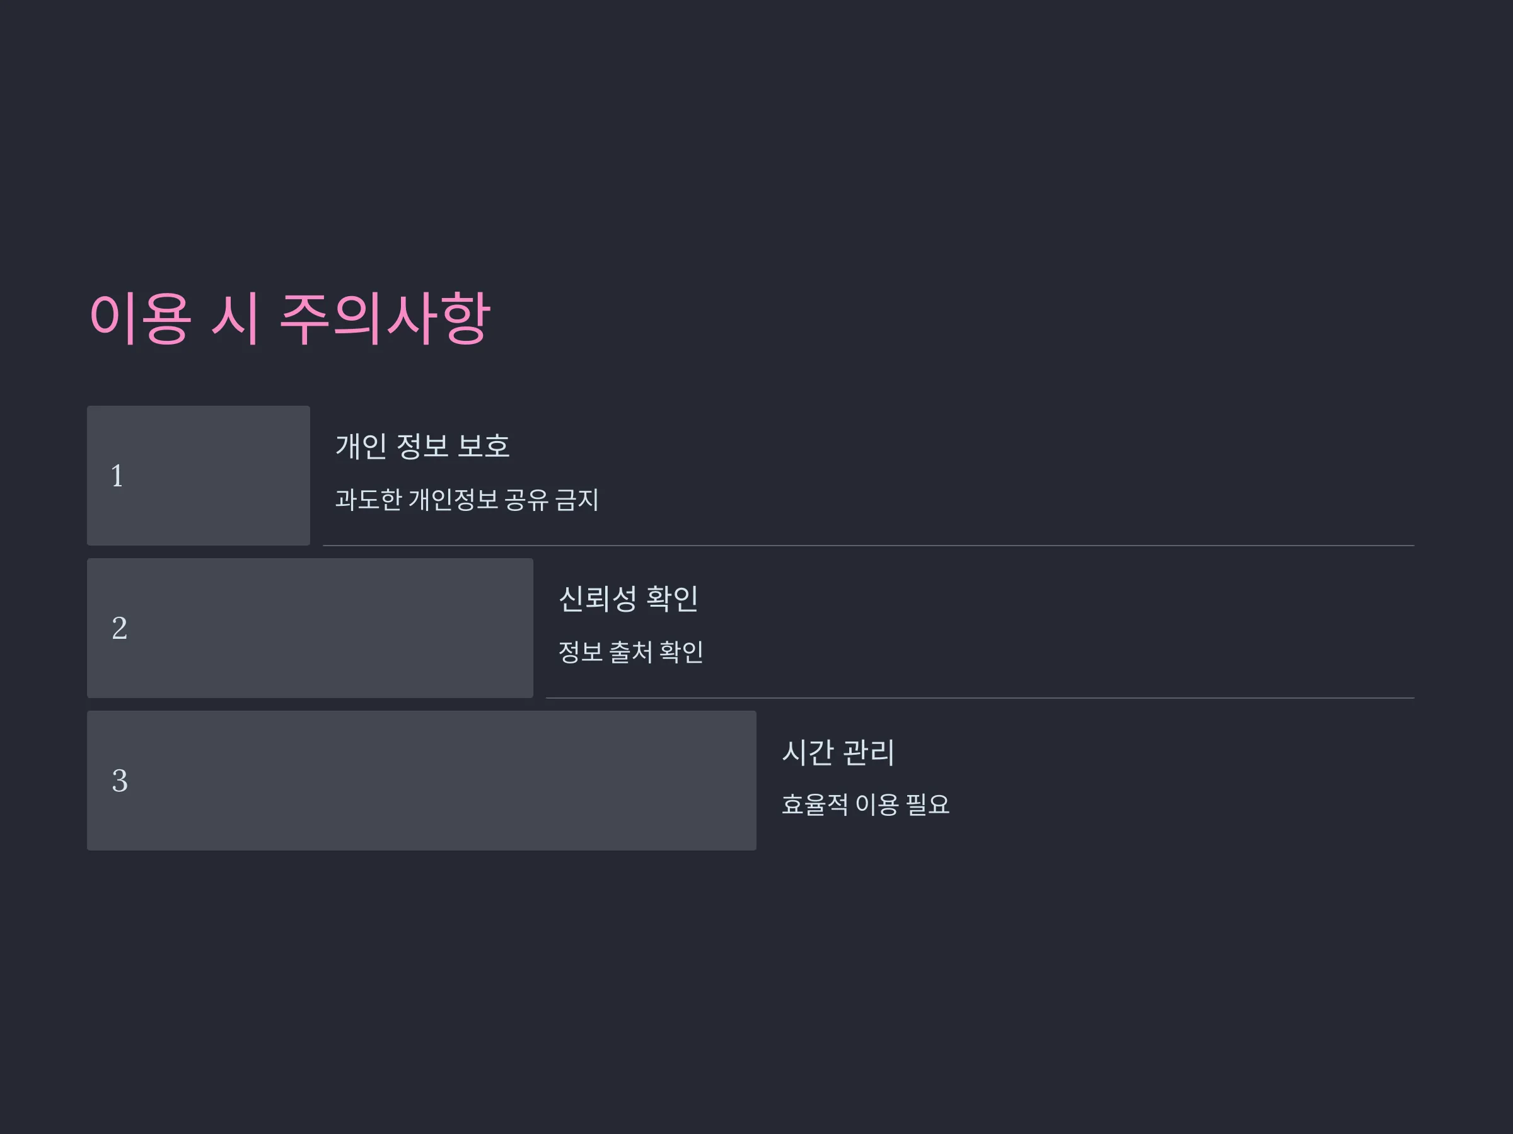The height and width of the screenshot is (1134, 1513).
Task: Click the word 주의사항 in the title
Action: [x=385, y=319]
